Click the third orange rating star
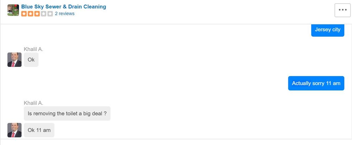352x145 pixels. [37, 14]
